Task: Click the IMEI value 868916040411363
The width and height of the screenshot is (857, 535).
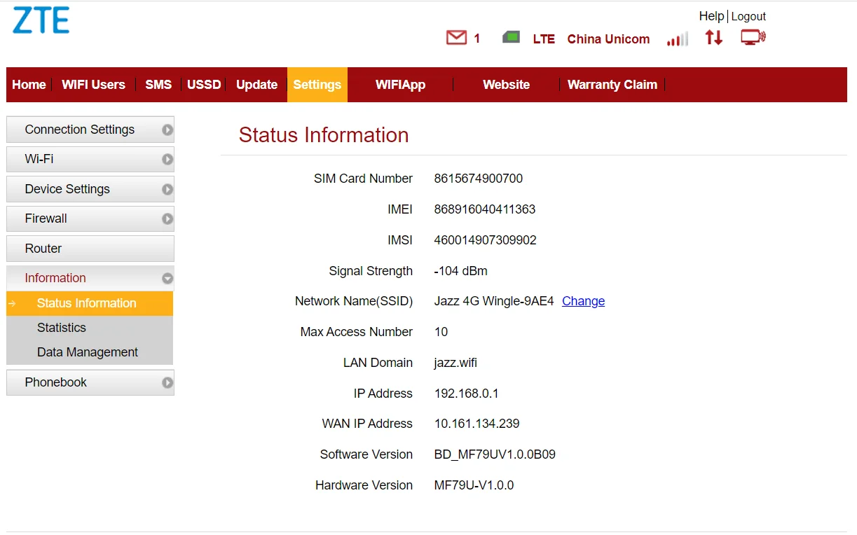Action: [485, 209]
